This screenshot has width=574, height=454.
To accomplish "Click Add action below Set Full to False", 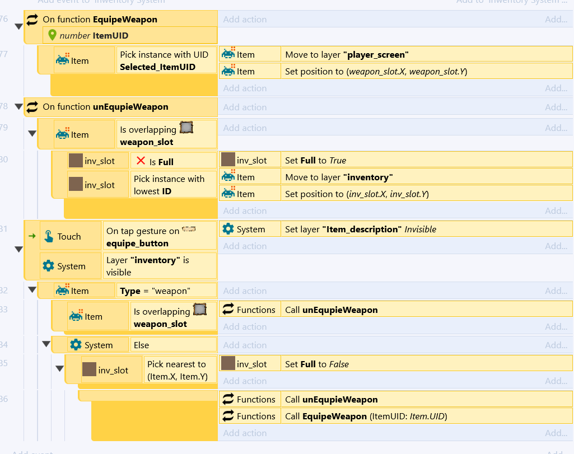I will (245, 381).
